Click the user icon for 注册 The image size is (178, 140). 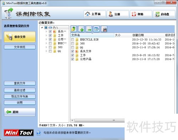(111, 14)
